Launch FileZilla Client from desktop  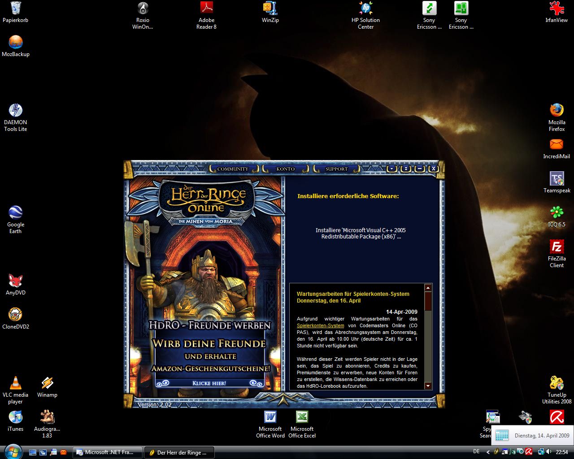point(557,247)
